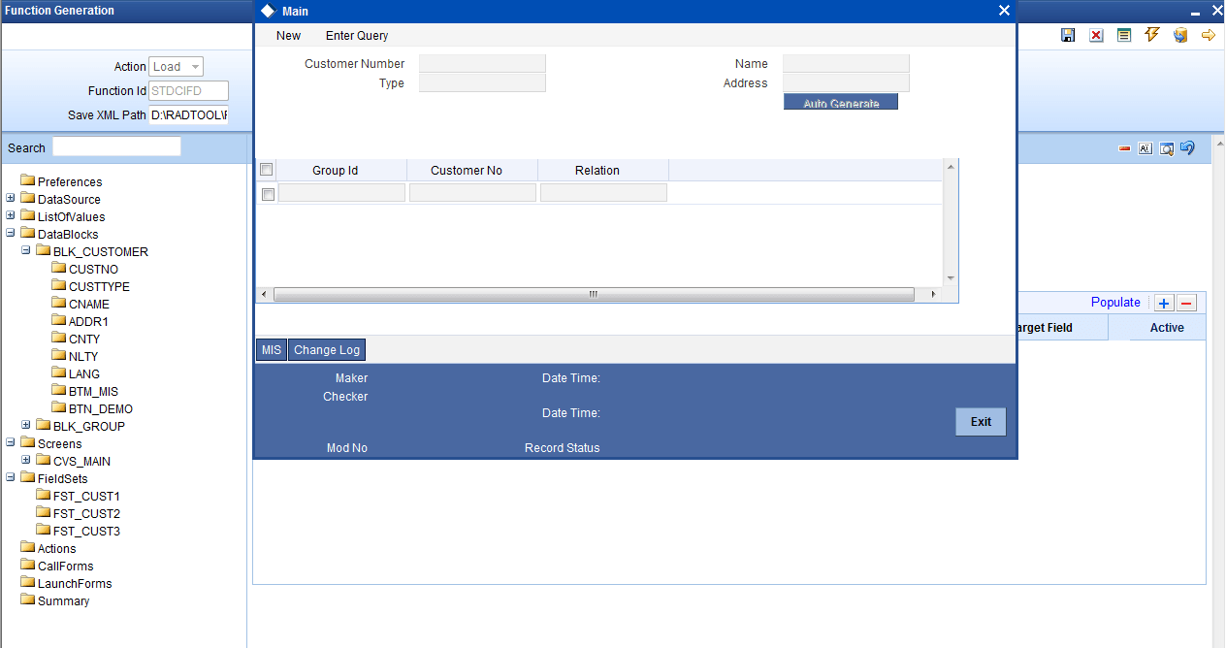Click the Preferences folder icon

[27, 181]
